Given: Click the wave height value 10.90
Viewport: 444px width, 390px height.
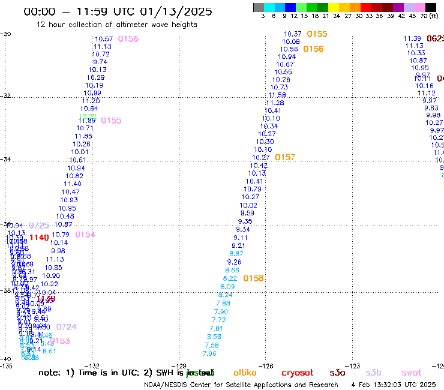Looking at the screenshot, I should point(51,275).
